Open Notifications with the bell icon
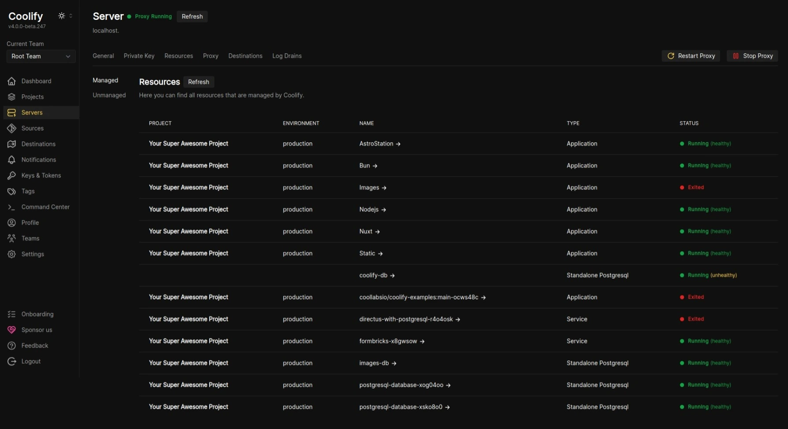The image size is (788, 429). point(11,159)
